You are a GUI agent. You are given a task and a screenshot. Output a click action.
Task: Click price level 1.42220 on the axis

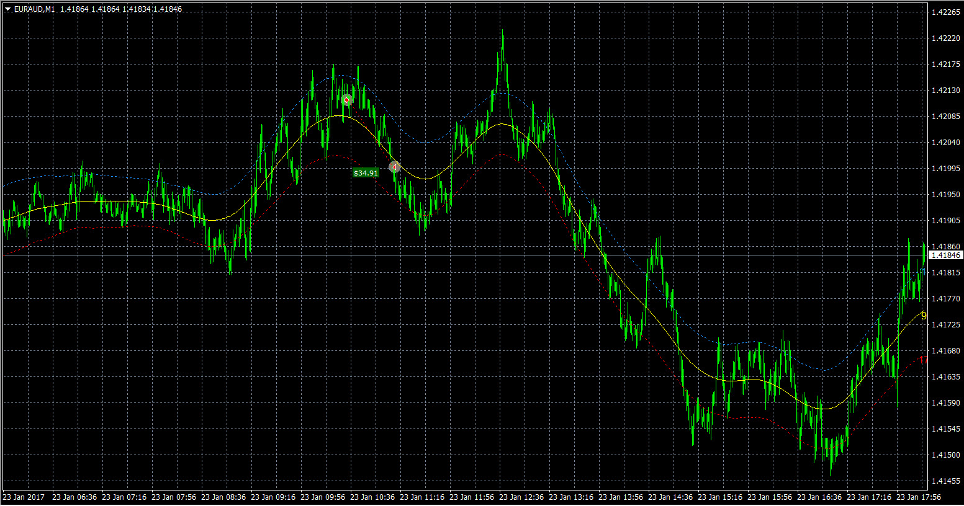click(x=947, y=38)
